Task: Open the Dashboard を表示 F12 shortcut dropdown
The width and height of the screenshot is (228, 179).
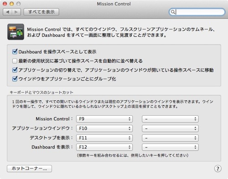Action: pyautogui.click(x=104, y=147)
